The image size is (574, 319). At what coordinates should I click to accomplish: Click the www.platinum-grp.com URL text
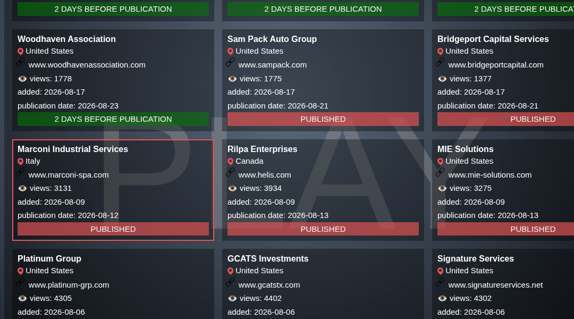(x=69, y=285)
